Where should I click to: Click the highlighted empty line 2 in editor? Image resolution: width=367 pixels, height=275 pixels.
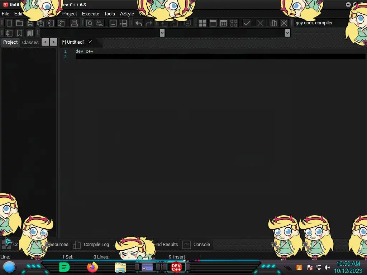coord(220,57)
